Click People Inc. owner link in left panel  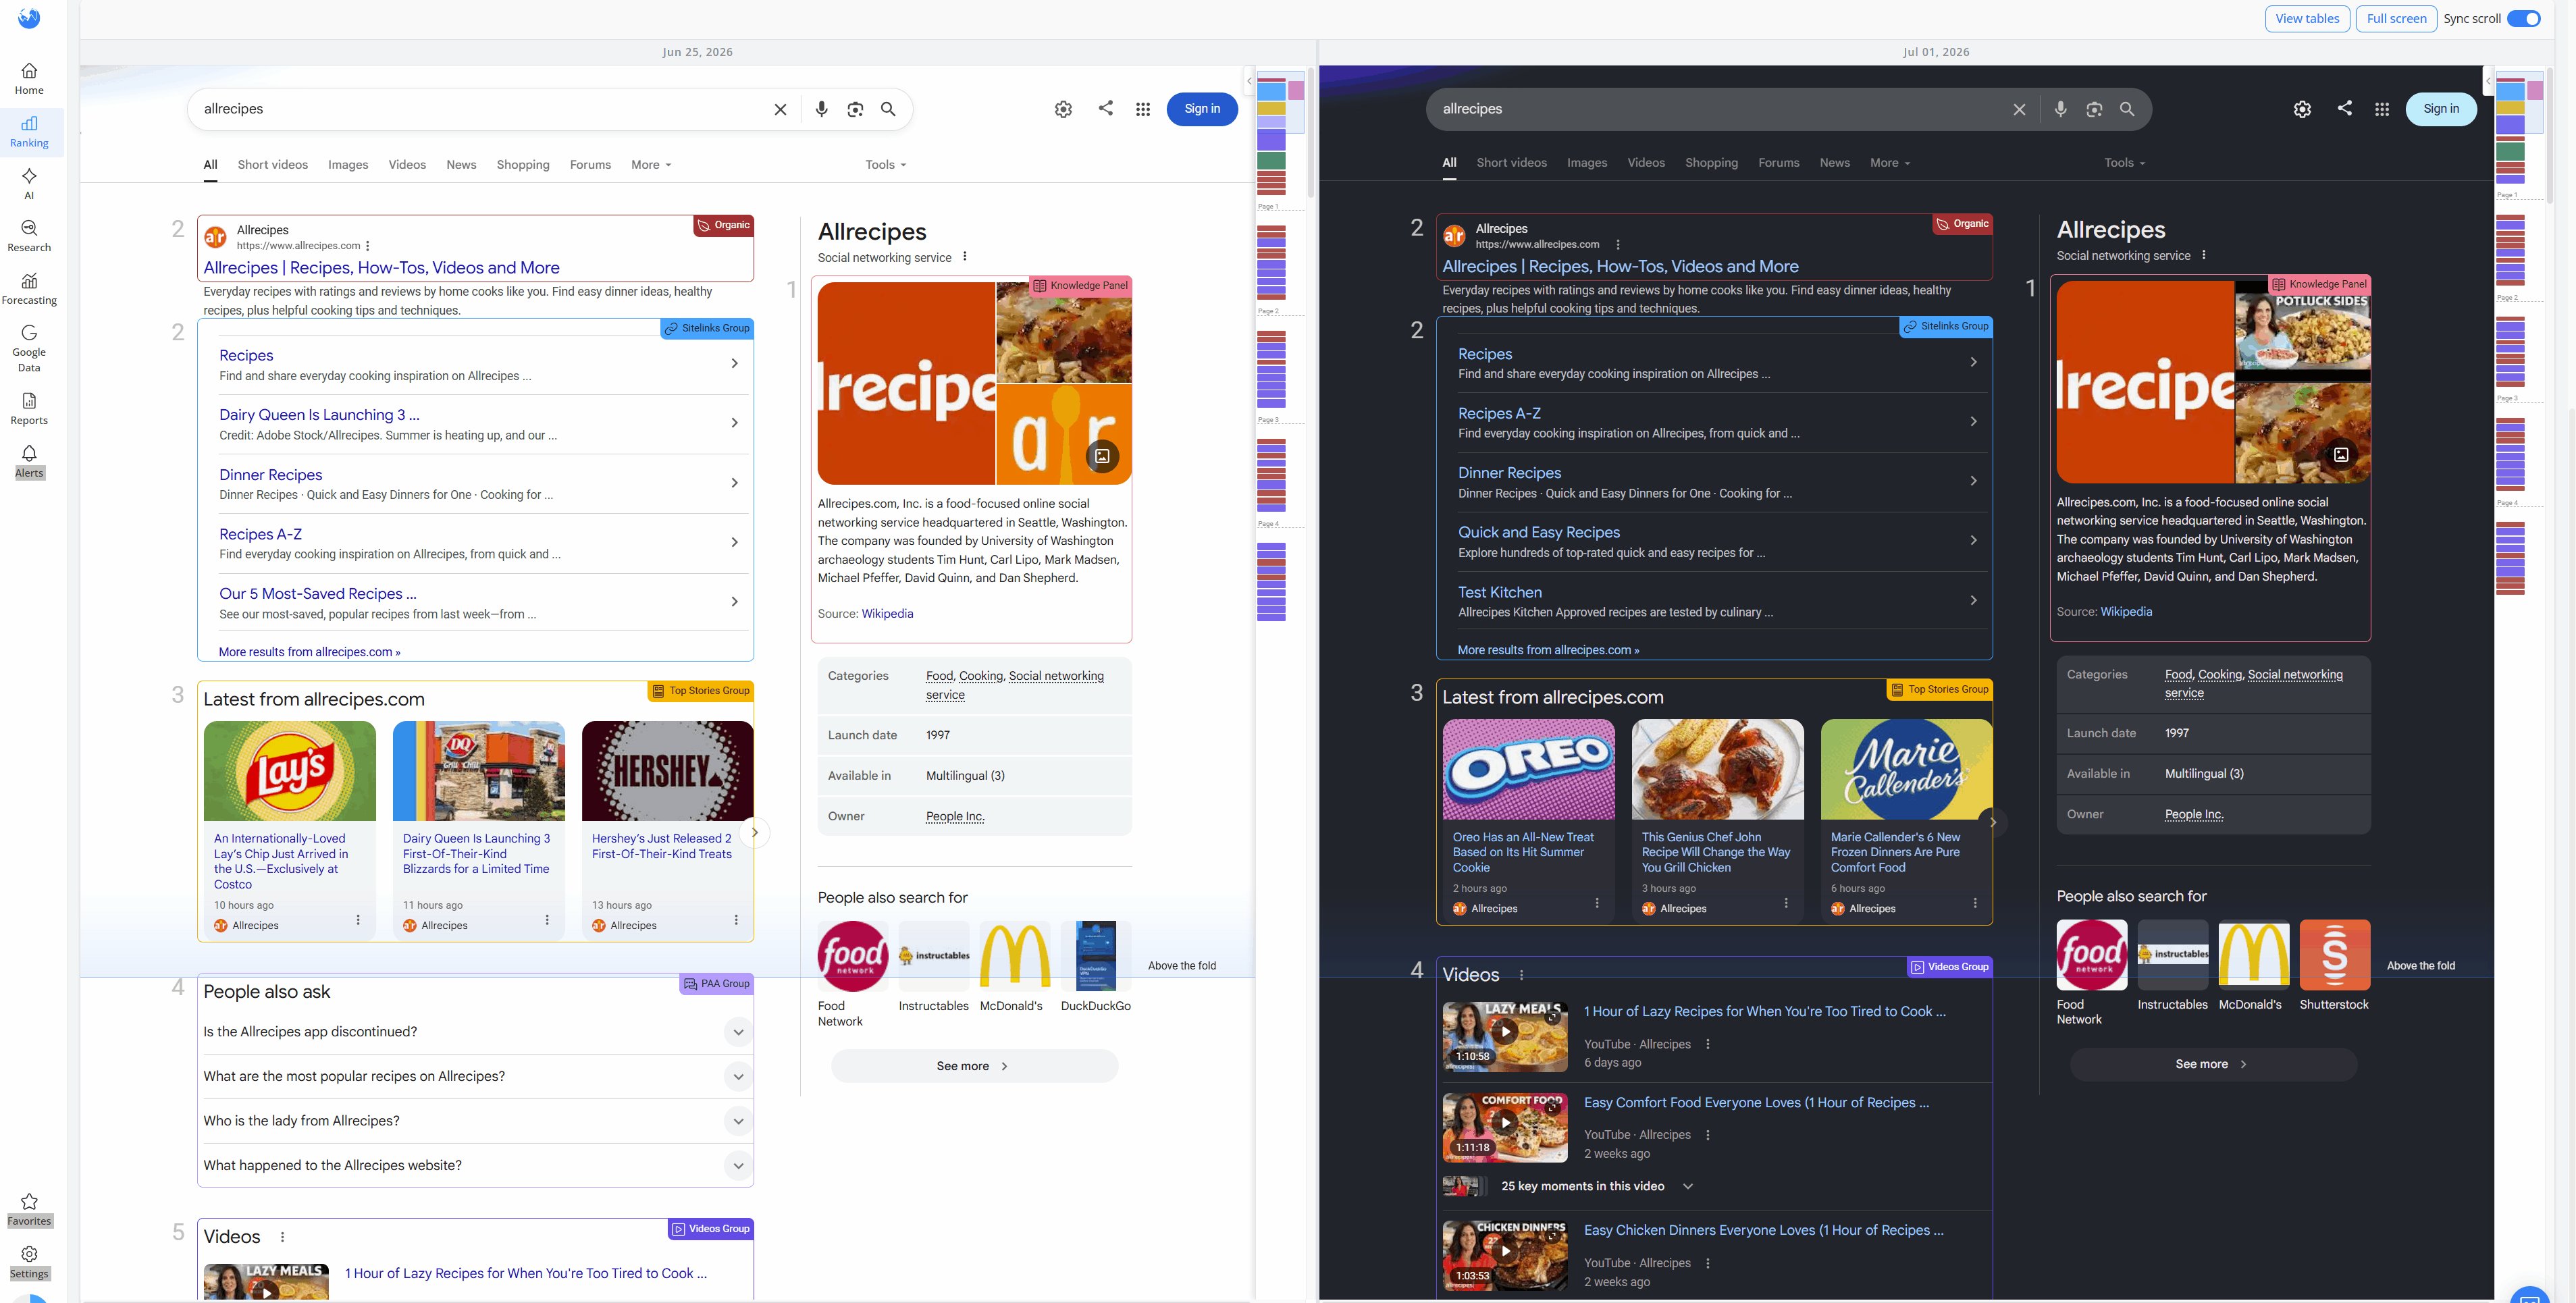[x=955, y=816]
